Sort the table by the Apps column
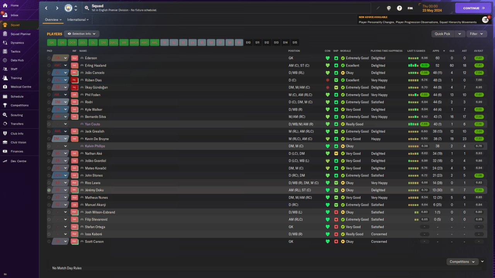This screenshot has width=495, height=278. coord(436,51)
